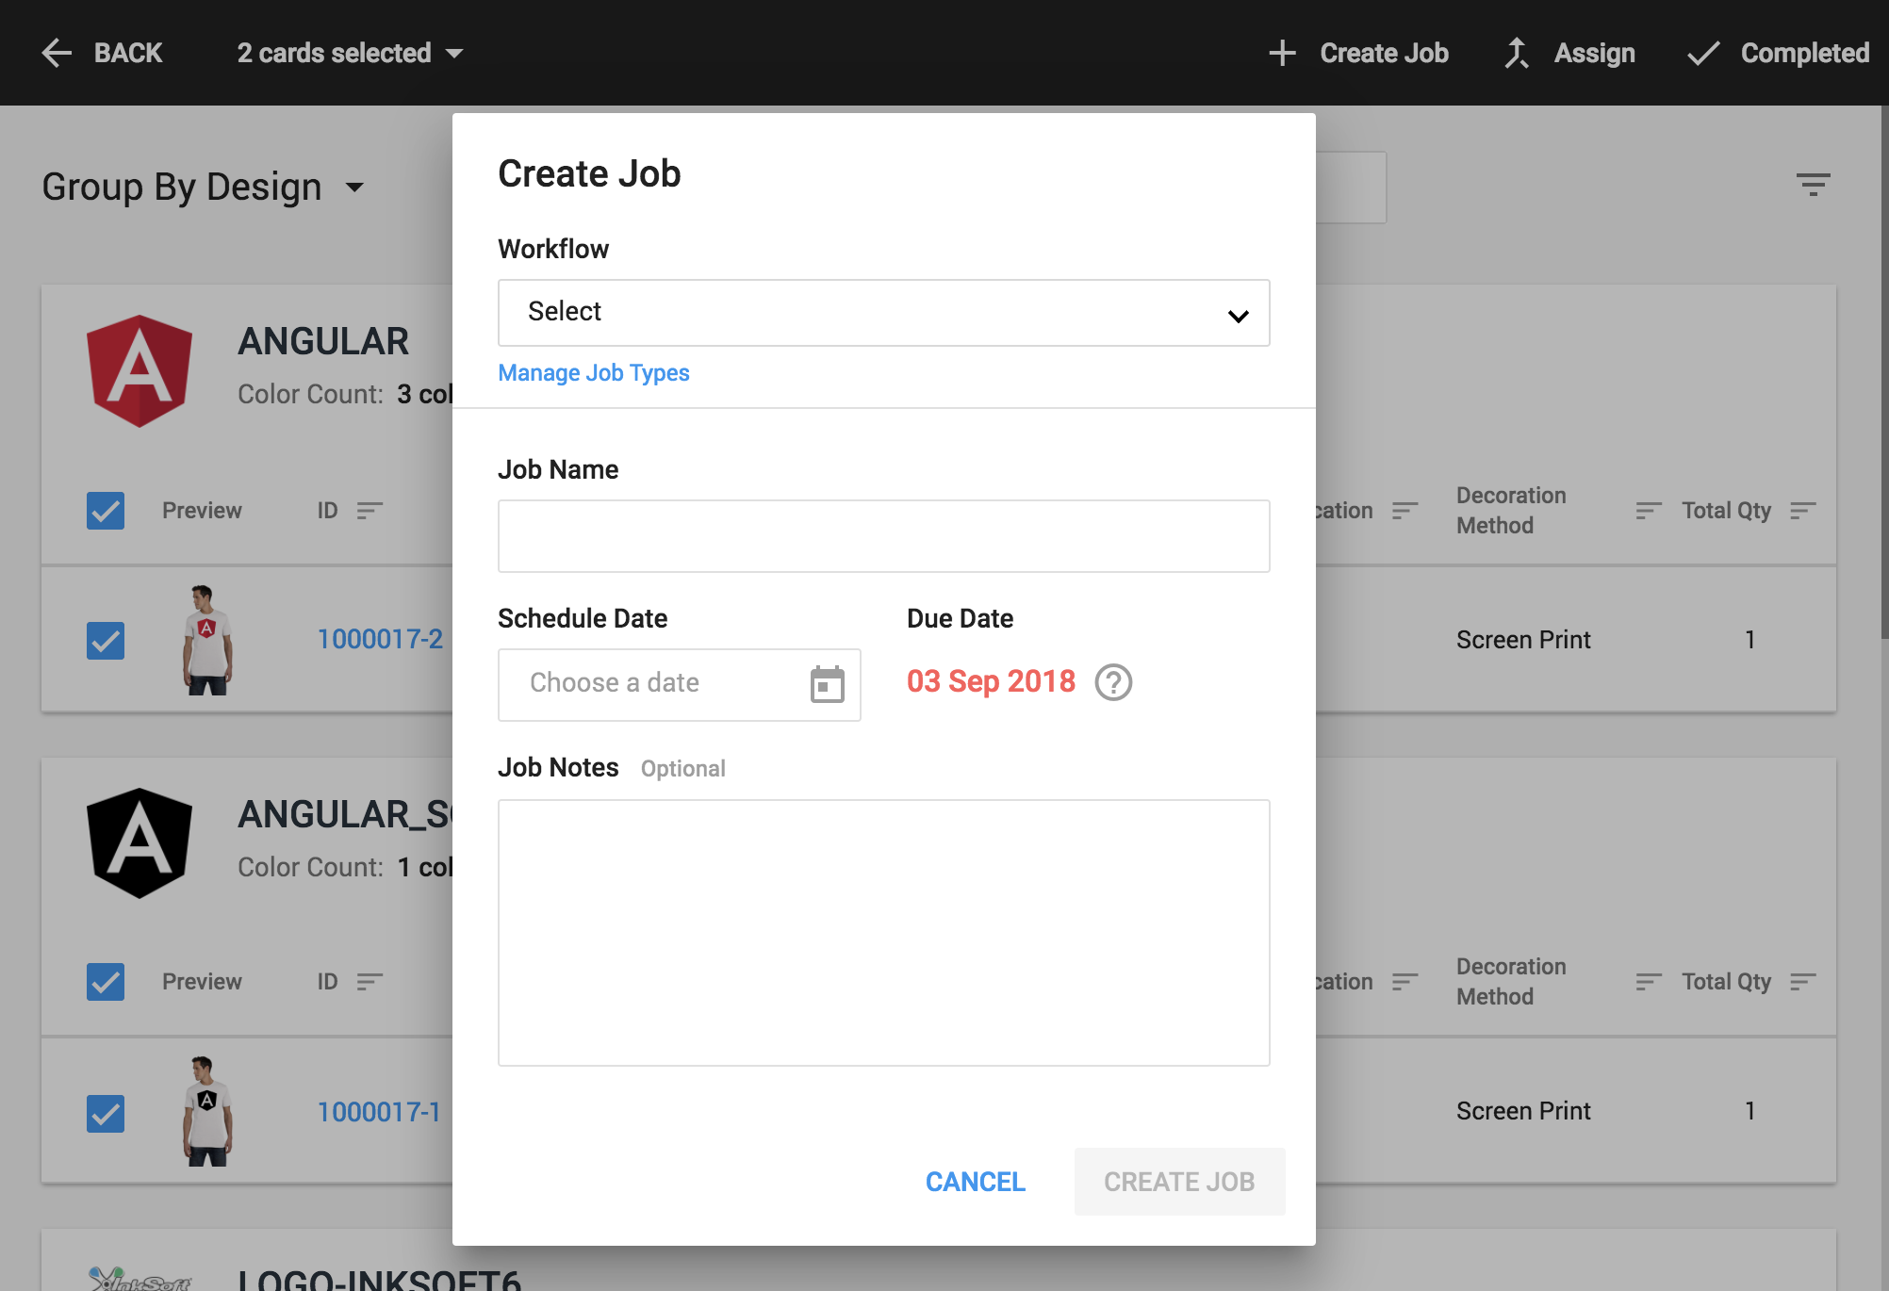Expand the 2 cards selected dropdown
This screenshot has height=1291, width=1889.
350,53
